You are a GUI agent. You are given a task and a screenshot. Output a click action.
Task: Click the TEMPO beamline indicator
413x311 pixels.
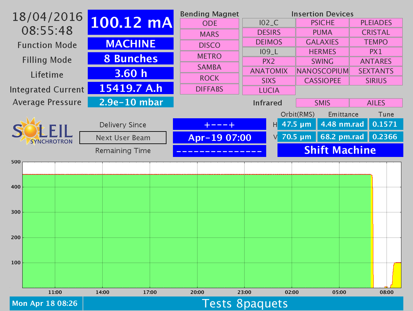pyautogui.click(x=376, y=42)
